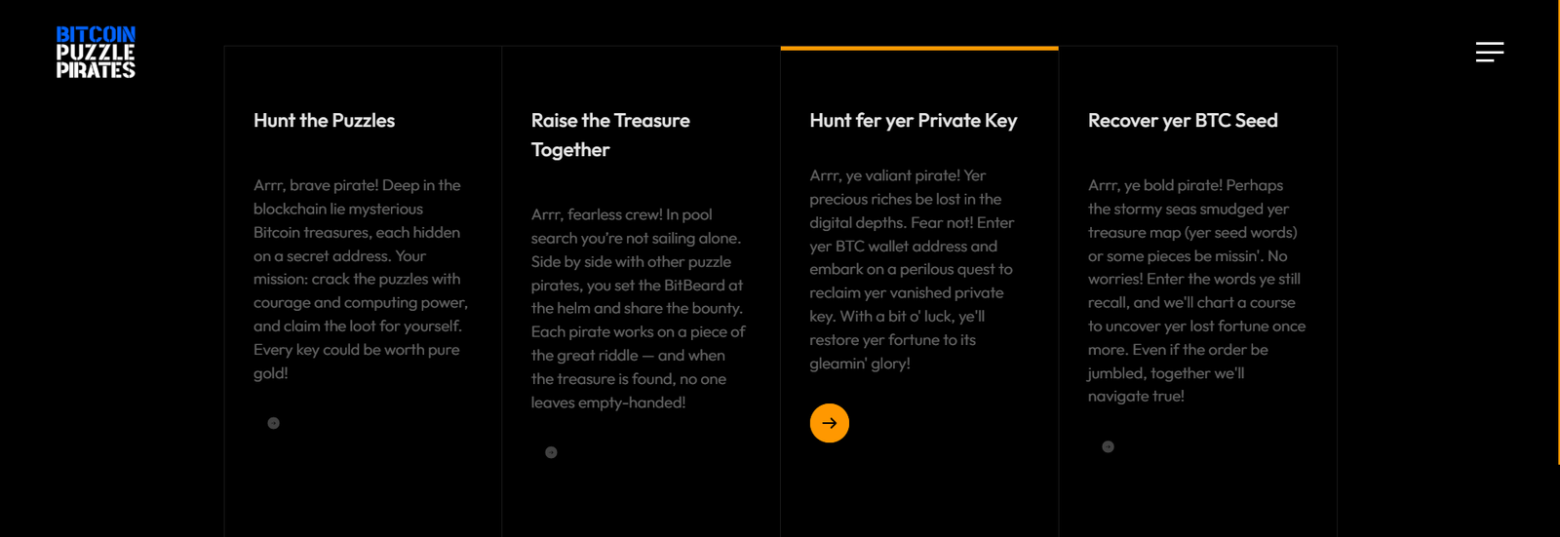Screen dimensions: 1560x537
Task: Open the Hunt the Puzzles heading
Action: coord(324,121)
